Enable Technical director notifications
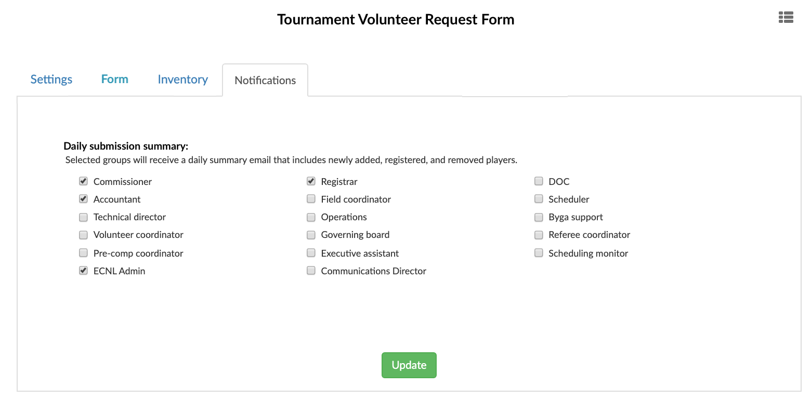 [x=83, y=217]
